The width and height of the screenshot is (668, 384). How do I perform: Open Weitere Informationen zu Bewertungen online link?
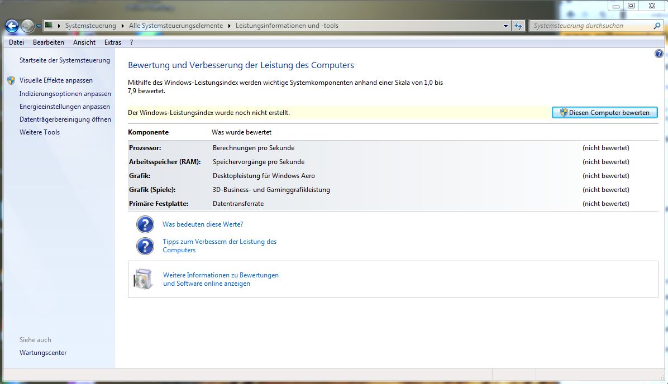point(221,279)
